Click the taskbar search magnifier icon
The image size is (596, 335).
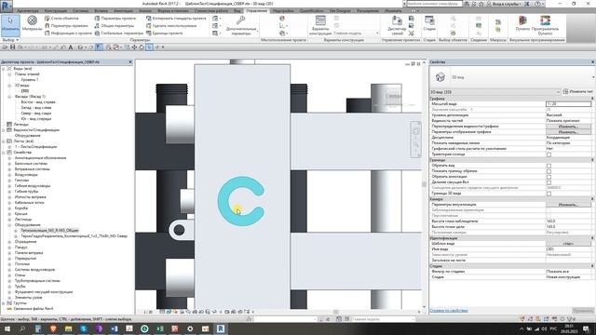pyautogui.click(x=22, y=328)
